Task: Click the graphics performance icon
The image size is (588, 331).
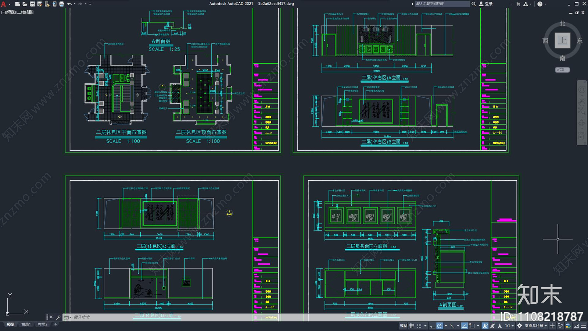Action: pyautogui.click(x=568, y=326)
